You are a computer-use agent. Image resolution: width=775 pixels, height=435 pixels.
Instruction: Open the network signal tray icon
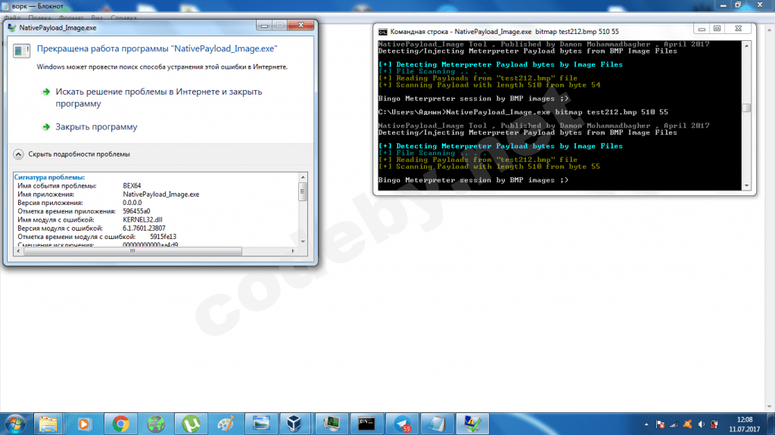coord(674,424)
